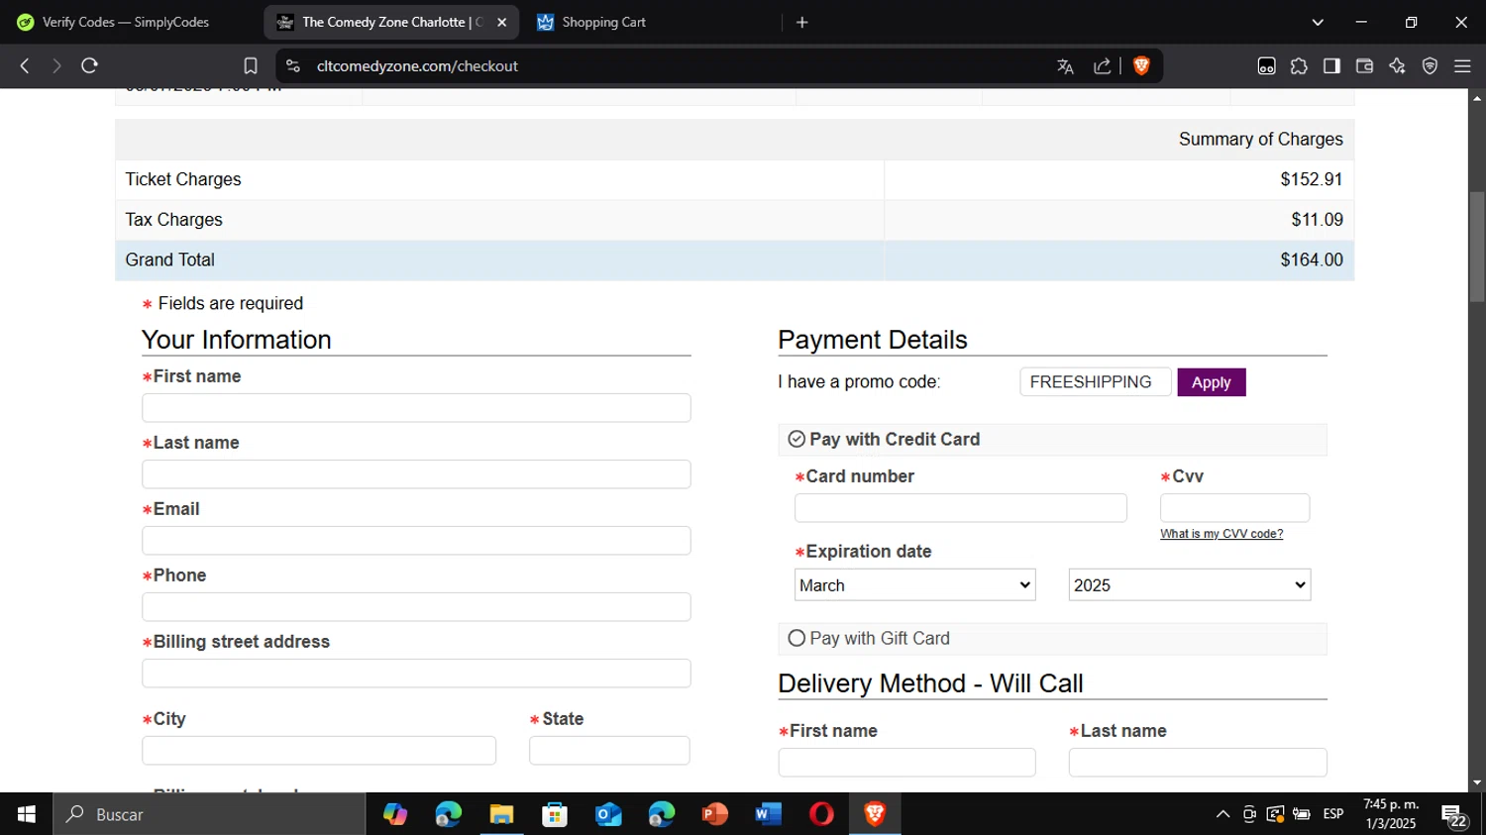Click the page vertical scrollbar thumb

[1477, 247]
